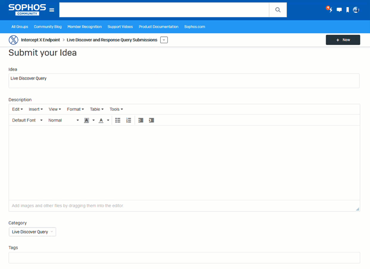Open the bookmarks icon in header

point(347,10)
